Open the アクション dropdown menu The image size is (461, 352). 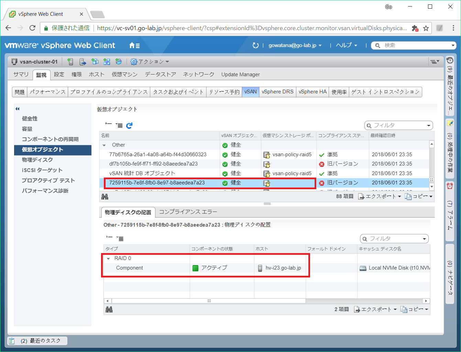pos(150,62)
